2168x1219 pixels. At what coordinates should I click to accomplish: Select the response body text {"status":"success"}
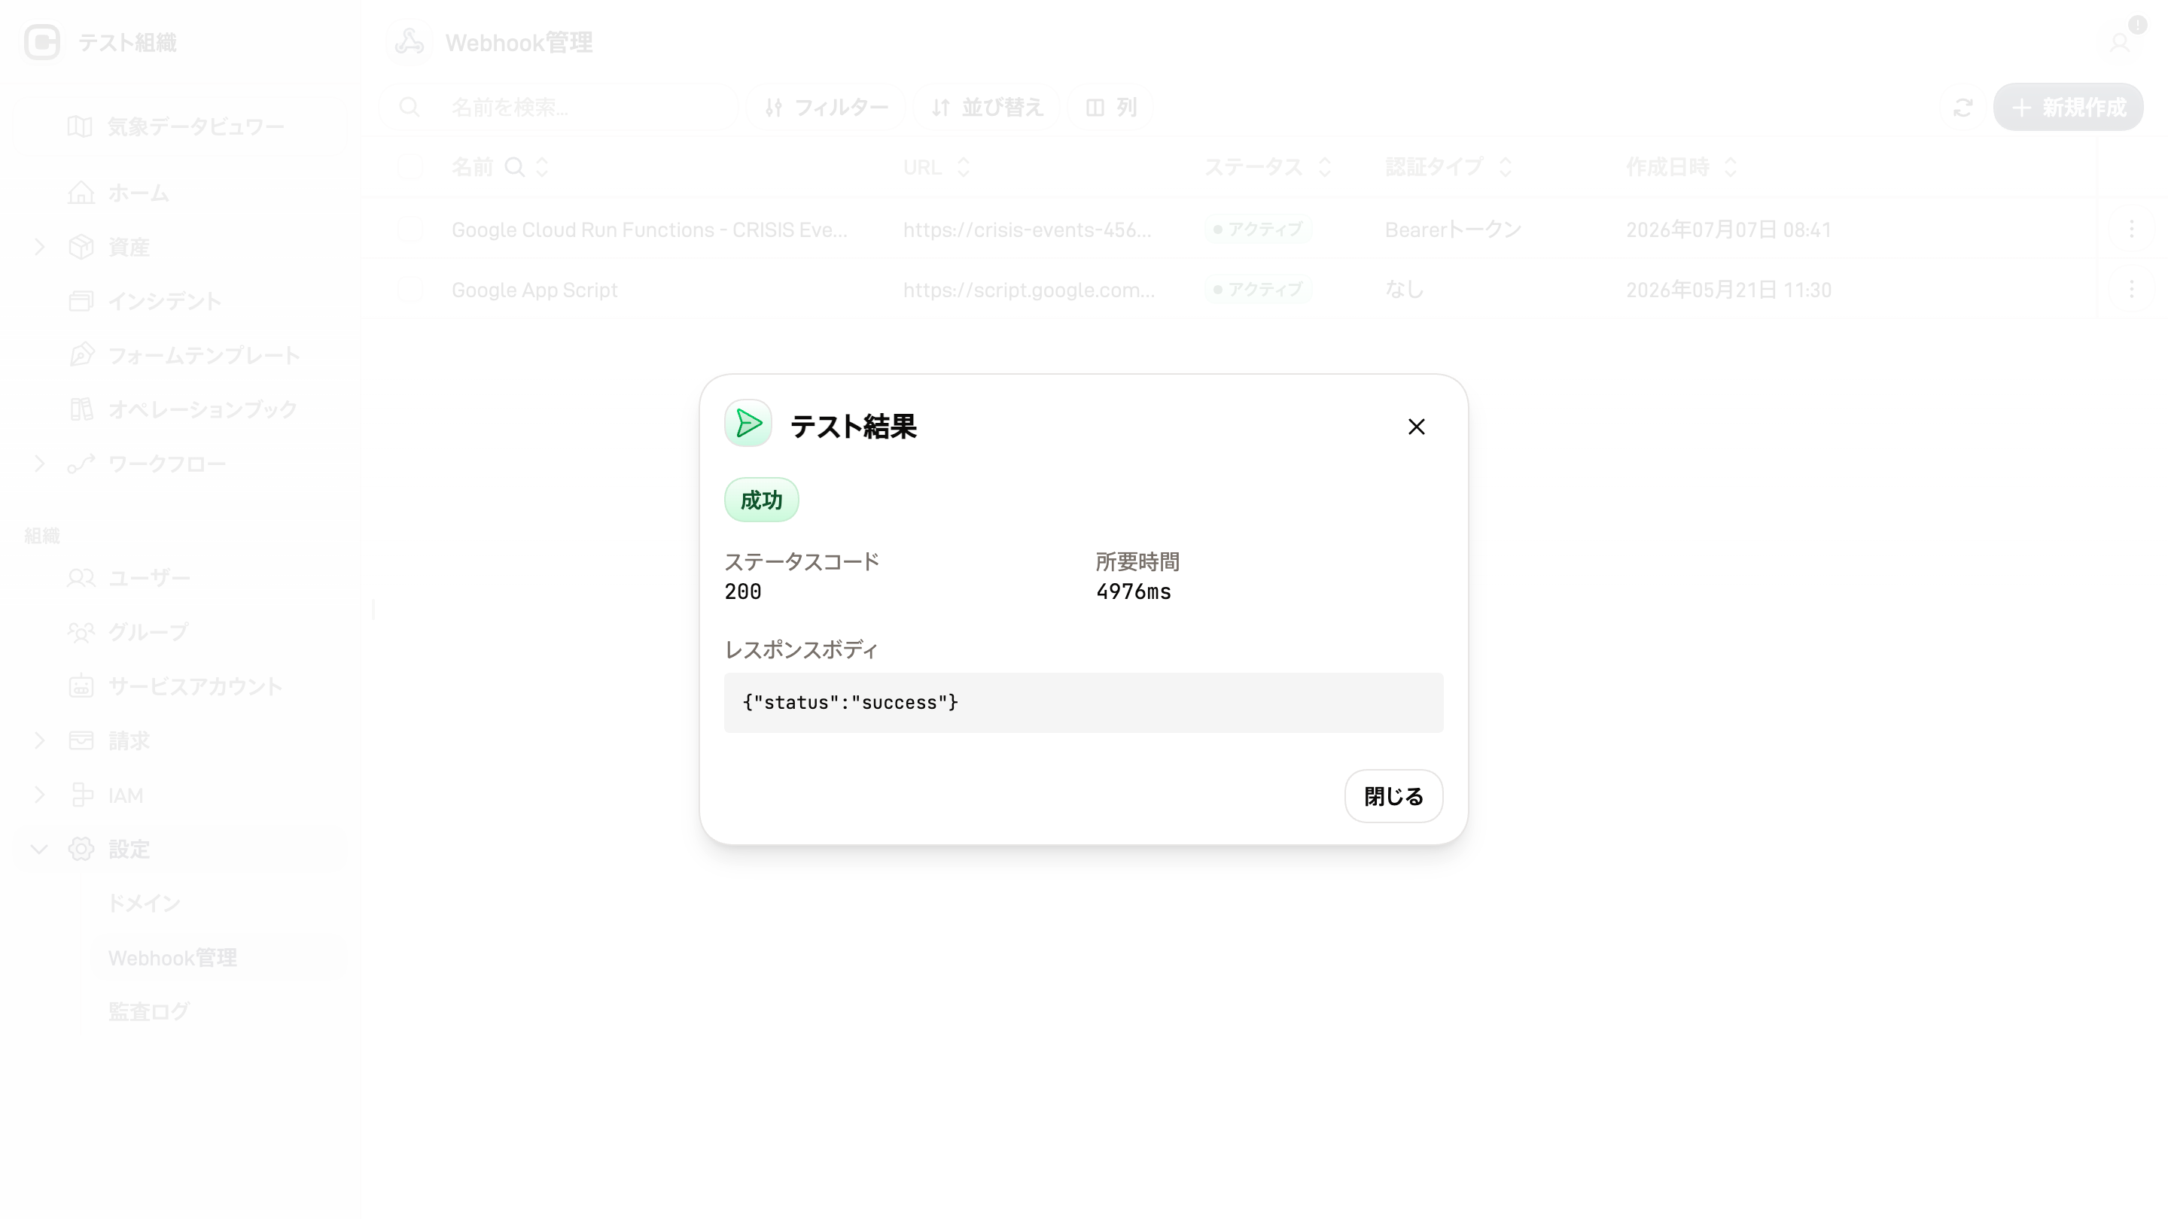(x=850, y=703)
